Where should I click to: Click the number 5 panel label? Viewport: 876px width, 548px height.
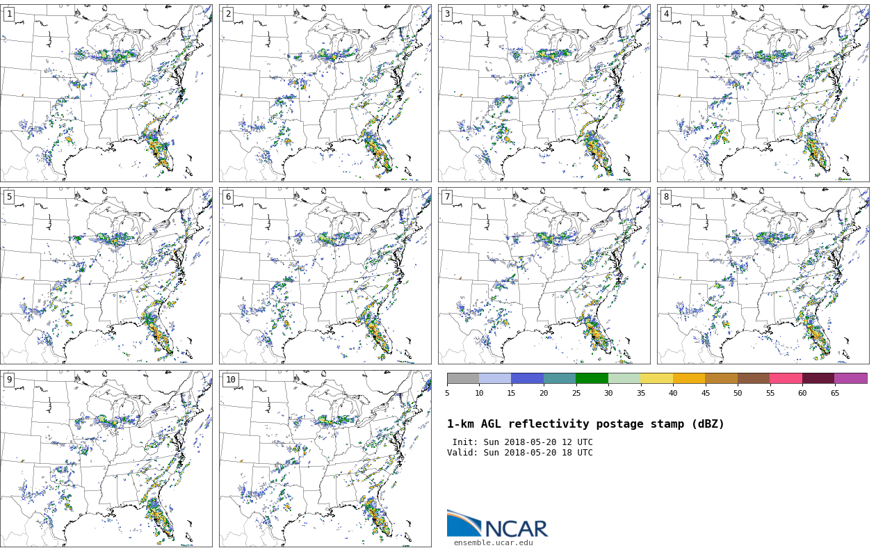click(x=9, y=197)
